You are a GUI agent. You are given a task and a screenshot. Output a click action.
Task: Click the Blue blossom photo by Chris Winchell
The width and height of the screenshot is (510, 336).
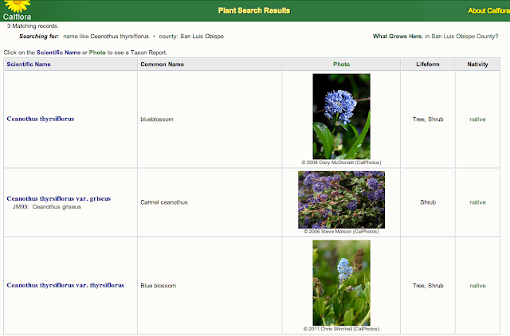click(341, 283)
